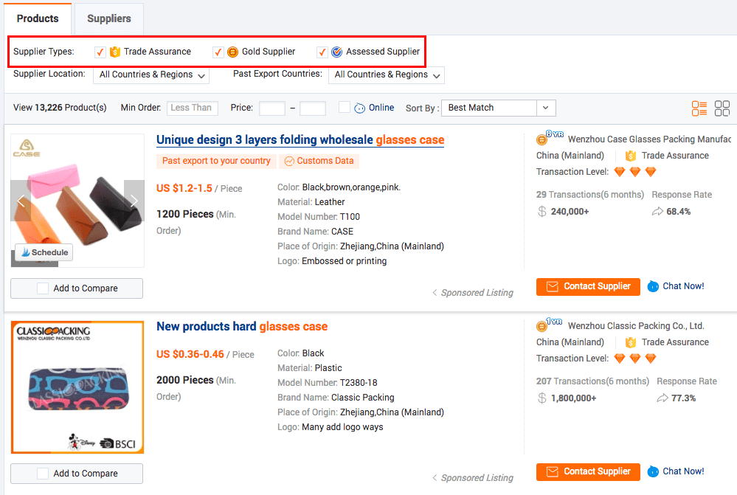
Task: Click price US $0.36-0.46 per piece
Action: tap(205, 354)
